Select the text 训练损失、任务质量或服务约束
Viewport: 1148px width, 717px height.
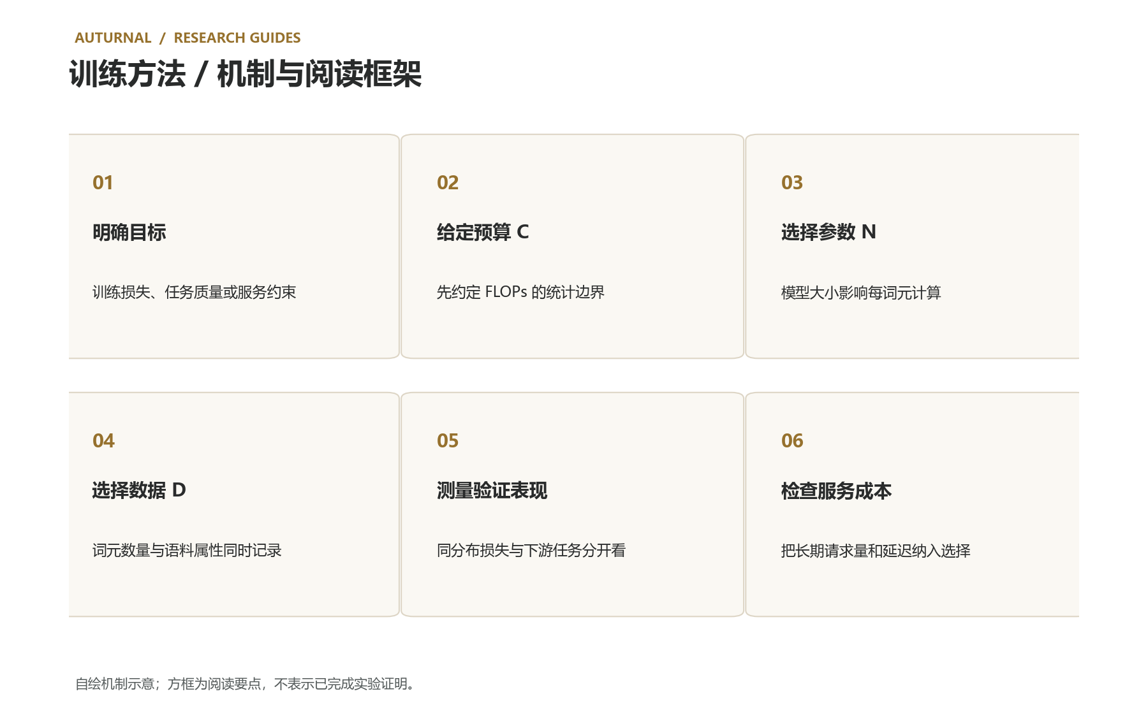coord(195,292)
